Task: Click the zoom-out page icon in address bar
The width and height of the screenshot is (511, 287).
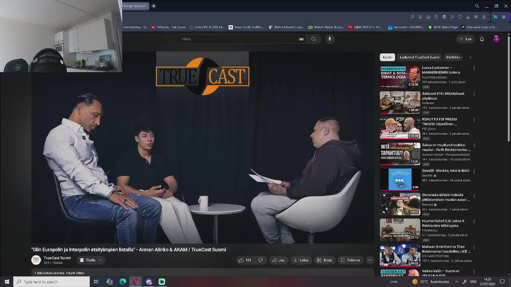Action: pos(412,17)
